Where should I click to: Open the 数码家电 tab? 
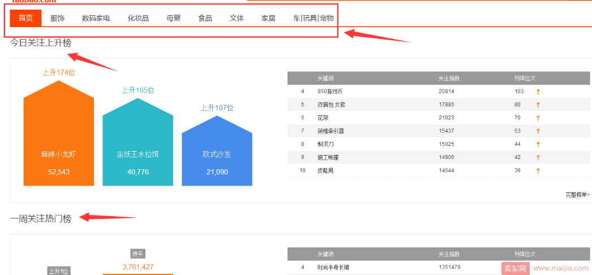click(96, 18)
